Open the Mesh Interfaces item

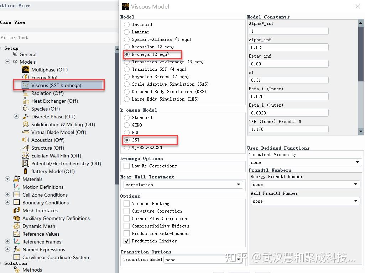40,210
